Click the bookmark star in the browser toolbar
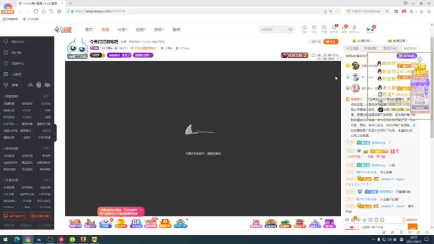Image resolution: width=434 pixels, height=244 pixels. [59, 11]
